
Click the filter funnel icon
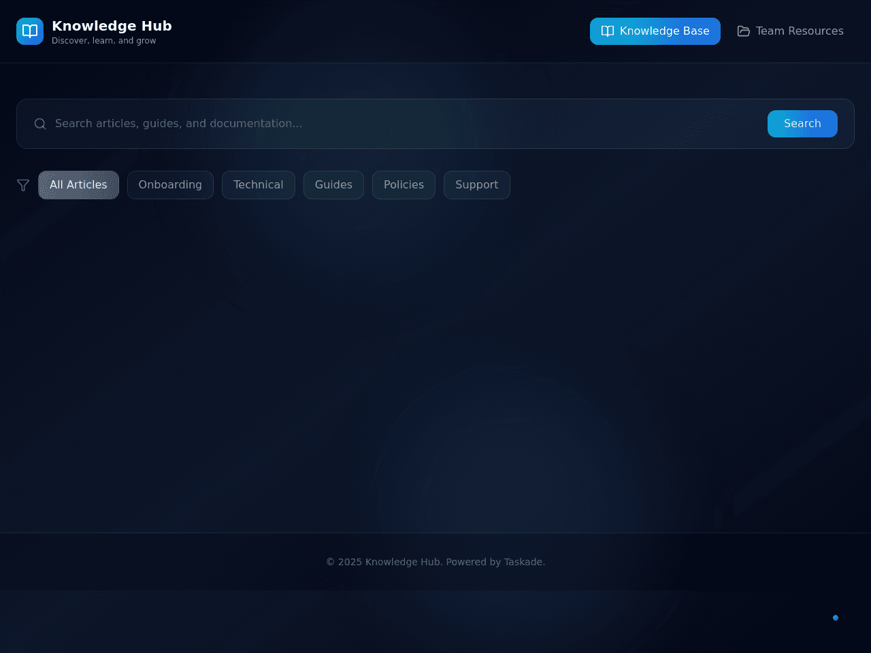click(x=23, y=185)
